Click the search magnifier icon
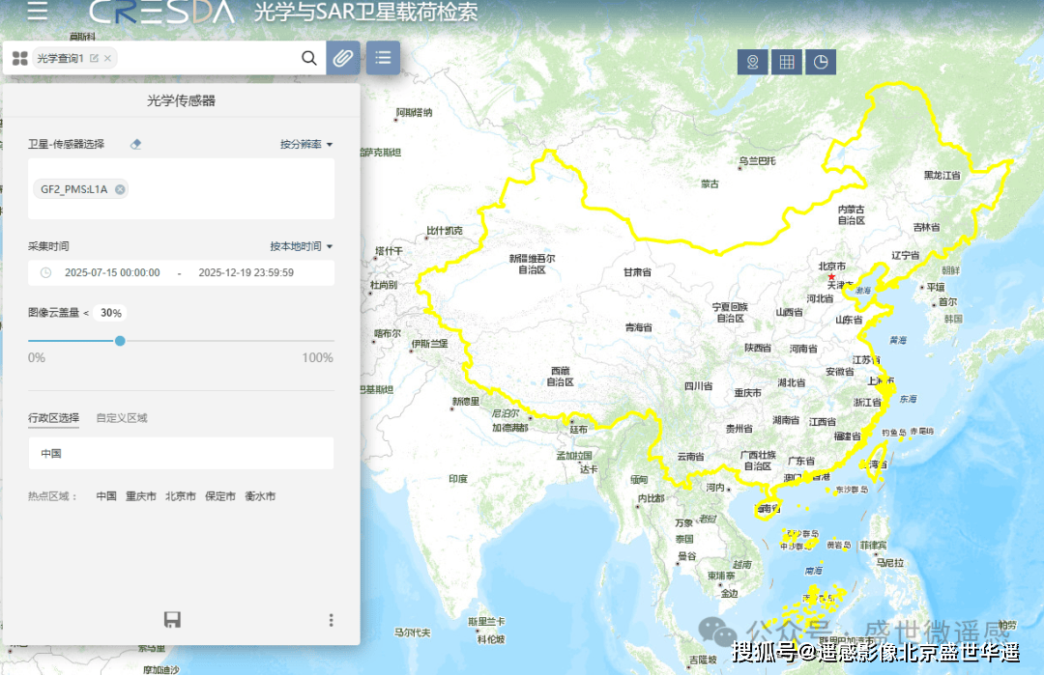 tap(309, 58)
